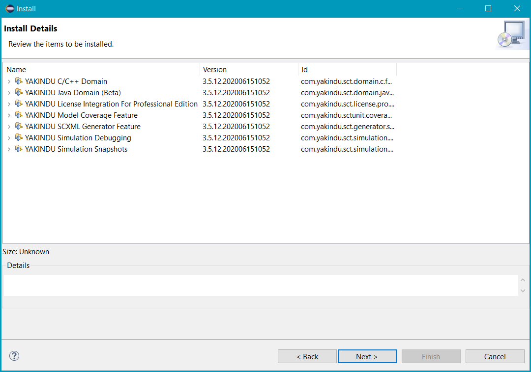
Task: Expand the YAKINDU Java Domain (Beta) row
Action: [x=9, y=93]
